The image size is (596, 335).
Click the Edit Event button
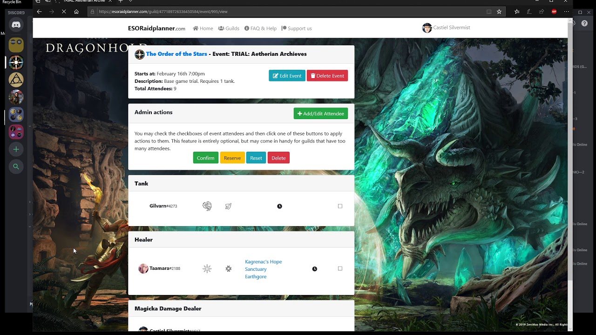[287, 76]
